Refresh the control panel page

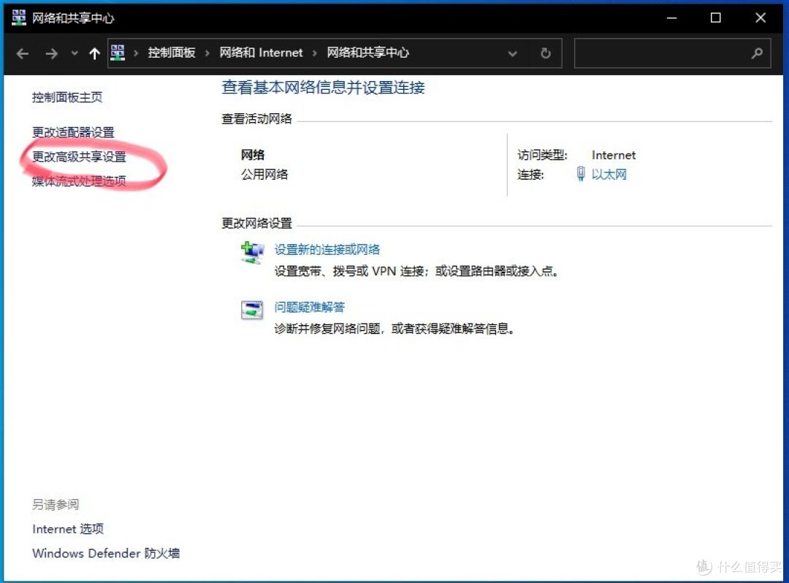[546, 53]
